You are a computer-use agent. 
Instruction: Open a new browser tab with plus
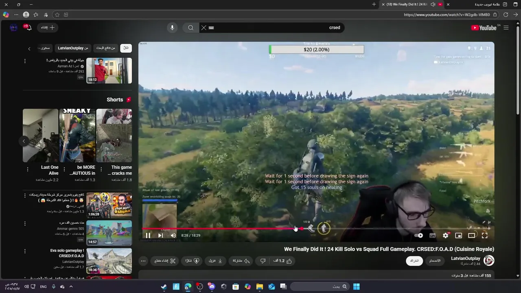374,4
